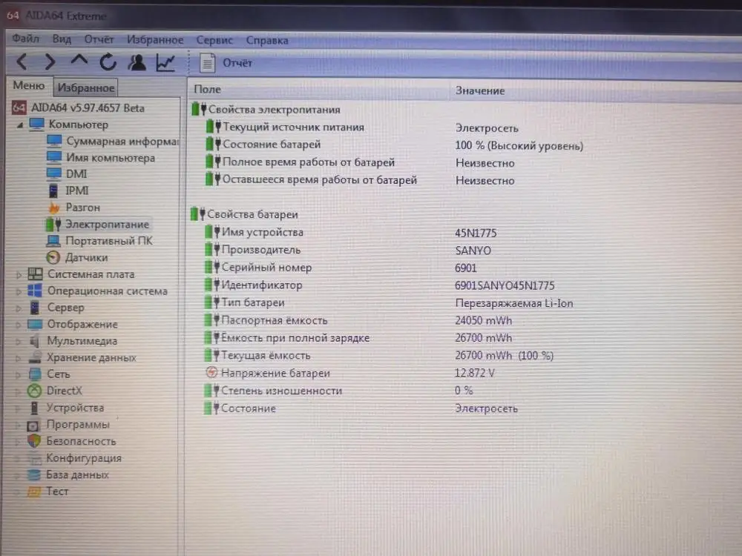Click the Безопасность shield icon

(33, 441)
